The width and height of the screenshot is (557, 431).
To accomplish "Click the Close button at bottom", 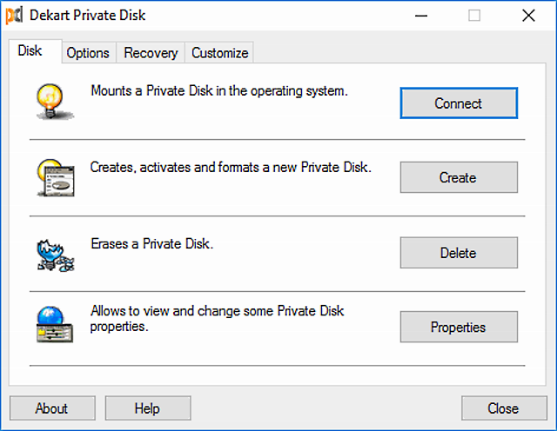I will point(504,408).
